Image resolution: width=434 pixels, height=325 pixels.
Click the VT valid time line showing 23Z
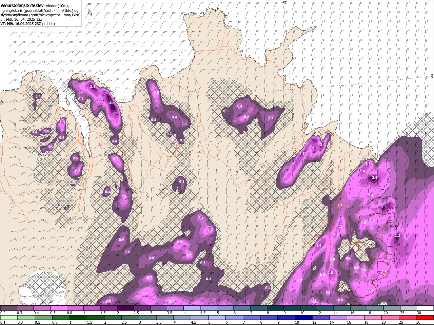coord(28,24)
